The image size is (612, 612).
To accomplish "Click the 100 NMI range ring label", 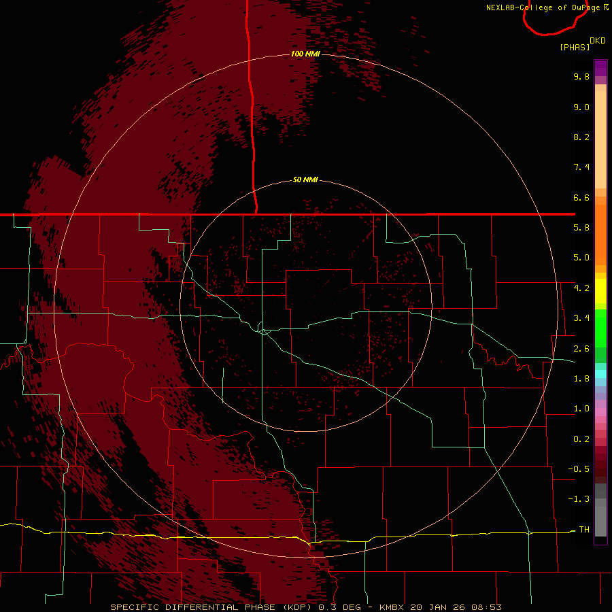I will tap(305, 54).
